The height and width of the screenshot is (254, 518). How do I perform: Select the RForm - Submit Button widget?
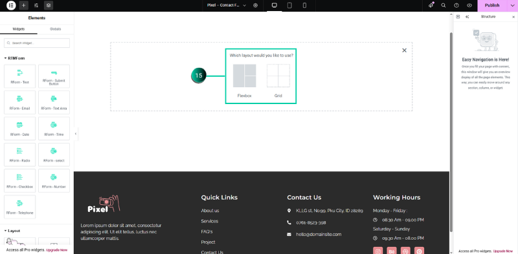coord(54,76)
